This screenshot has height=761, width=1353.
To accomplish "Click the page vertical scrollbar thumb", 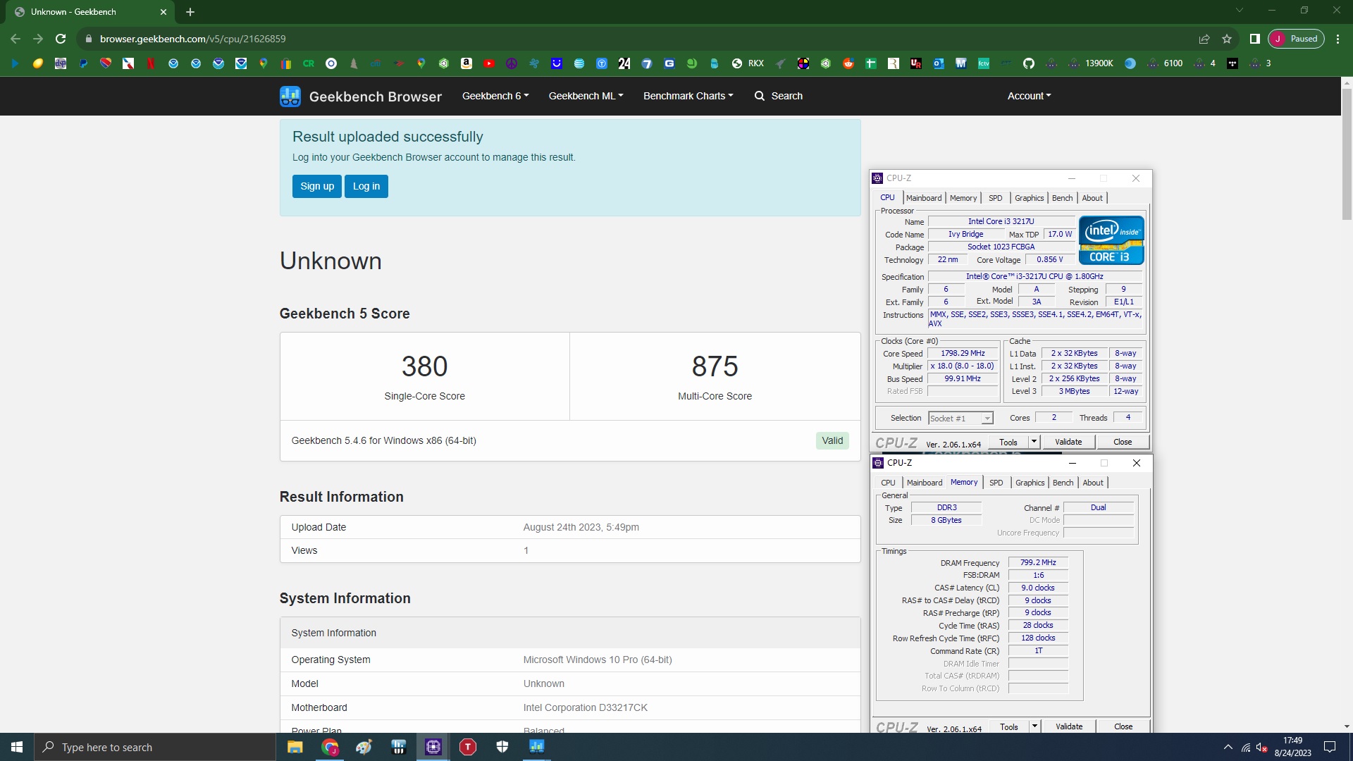I will click(x=1347, y=154).
